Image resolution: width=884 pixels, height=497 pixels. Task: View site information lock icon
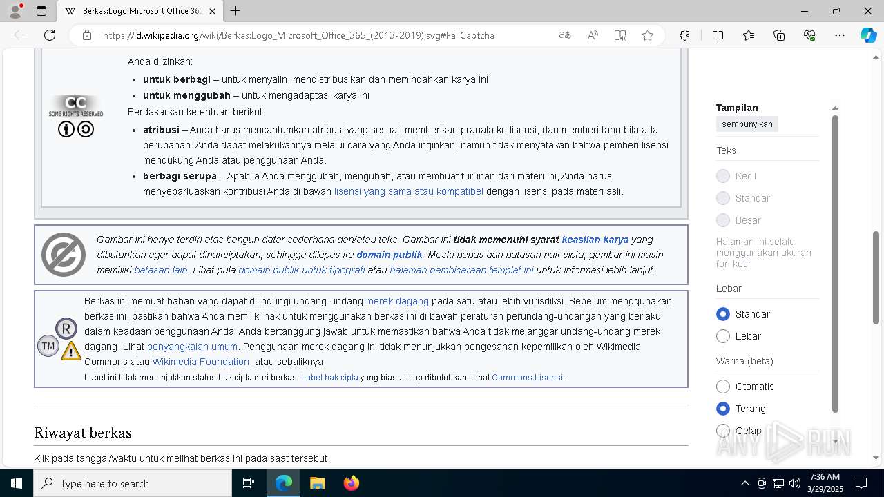coord(87,35)
